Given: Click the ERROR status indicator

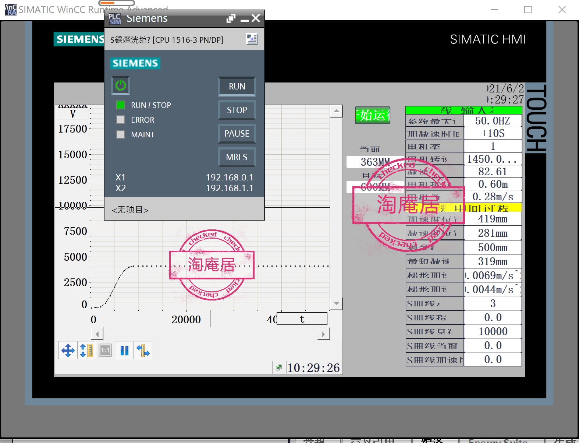Looking at the screenshot, I should pyautogui.click(x=121, y=120).
